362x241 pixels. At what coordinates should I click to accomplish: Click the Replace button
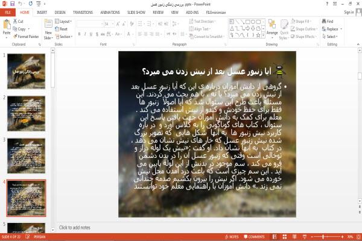coord(332,29)
